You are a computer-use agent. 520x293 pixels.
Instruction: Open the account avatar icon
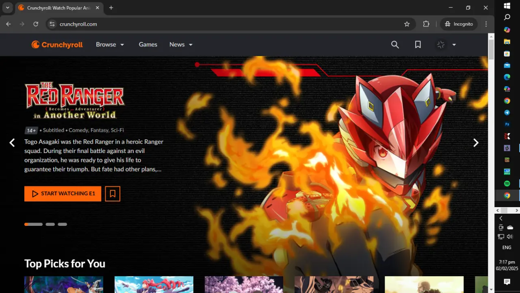pyautogui.click(x=441, y=45)
